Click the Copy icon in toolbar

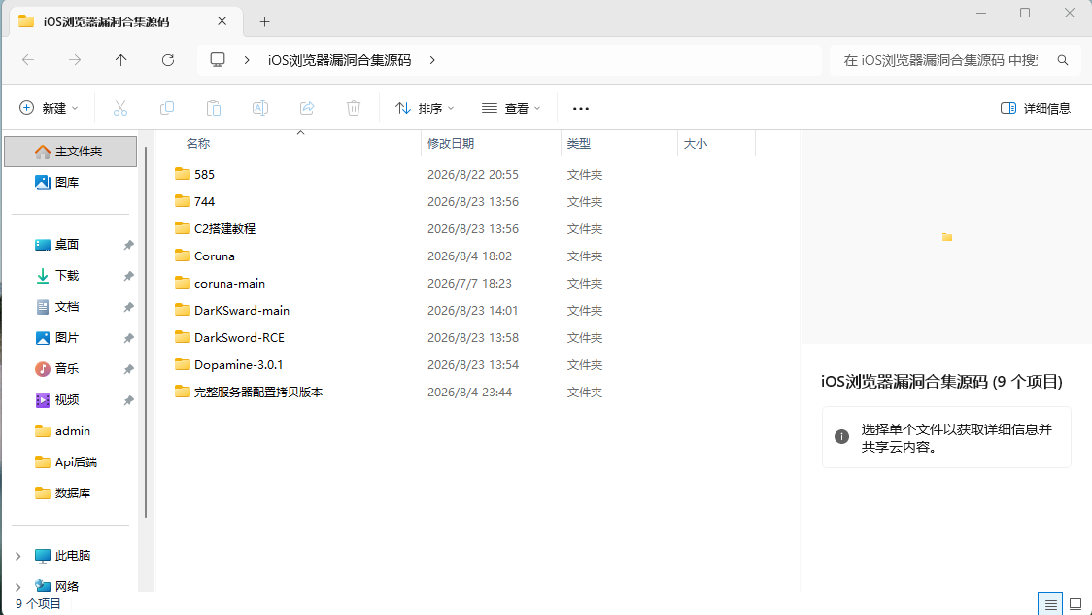tap(167, 108)
